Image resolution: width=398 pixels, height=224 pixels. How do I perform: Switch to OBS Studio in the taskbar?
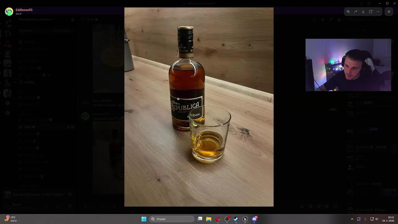point(227,219)
